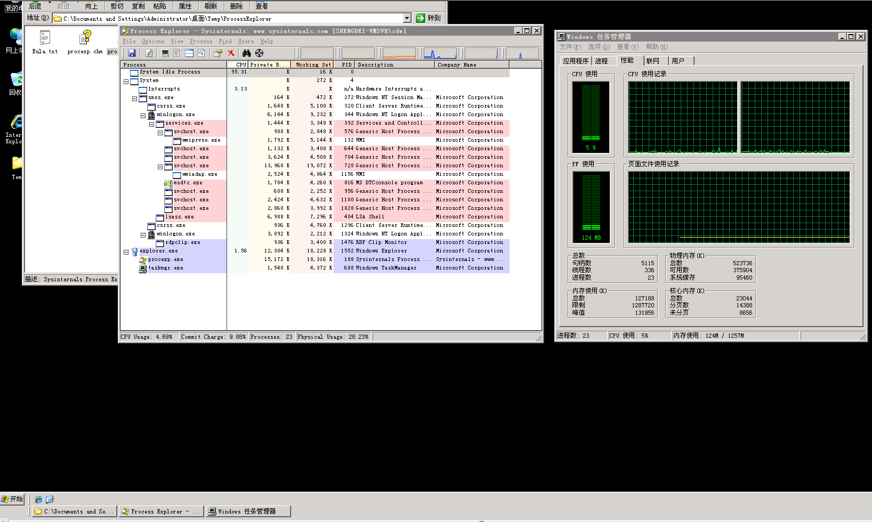872x522 pixels.
Task: Click the 开始 Start button
Action: coord(12,499)
